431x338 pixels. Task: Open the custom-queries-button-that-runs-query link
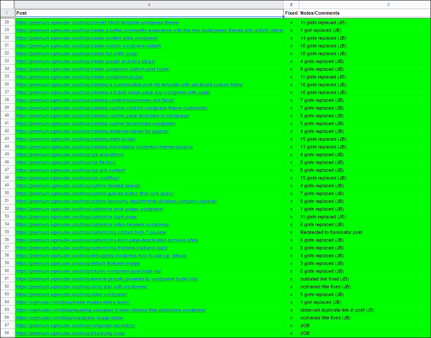point(95,193)
